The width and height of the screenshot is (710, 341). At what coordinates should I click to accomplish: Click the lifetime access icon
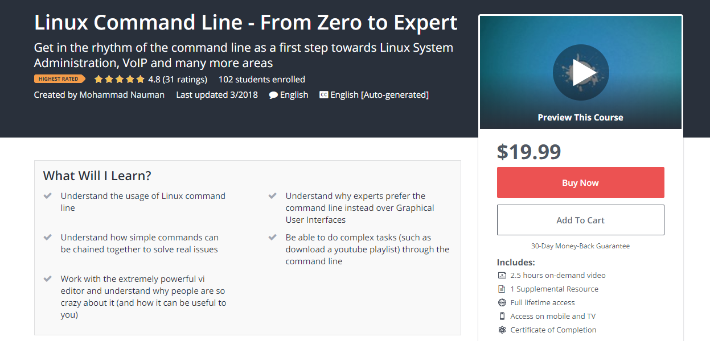tap(502, 302)
